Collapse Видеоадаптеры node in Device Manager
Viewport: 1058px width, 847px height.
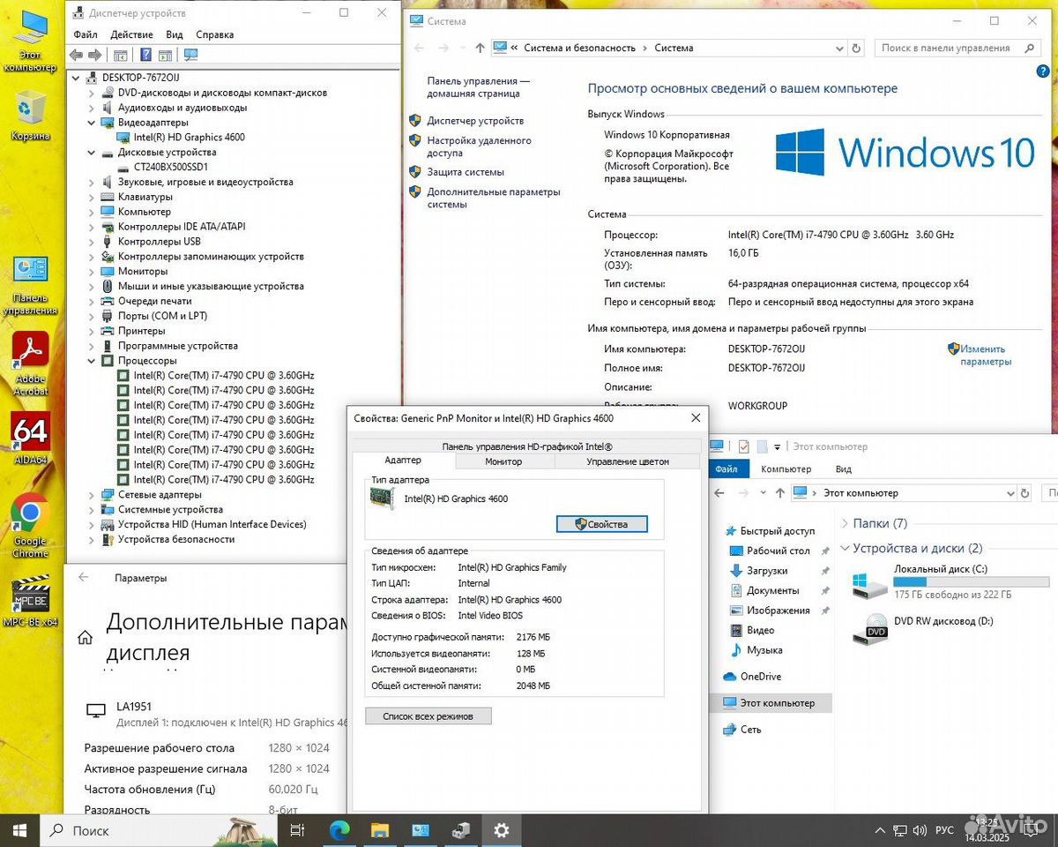coord(91,123)
